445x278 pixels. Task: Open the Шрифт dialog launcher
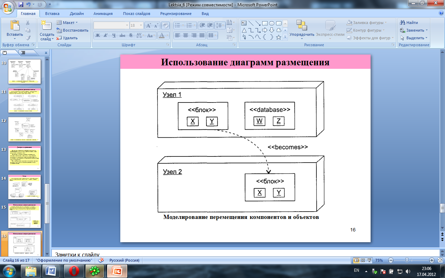pos(168,45)
